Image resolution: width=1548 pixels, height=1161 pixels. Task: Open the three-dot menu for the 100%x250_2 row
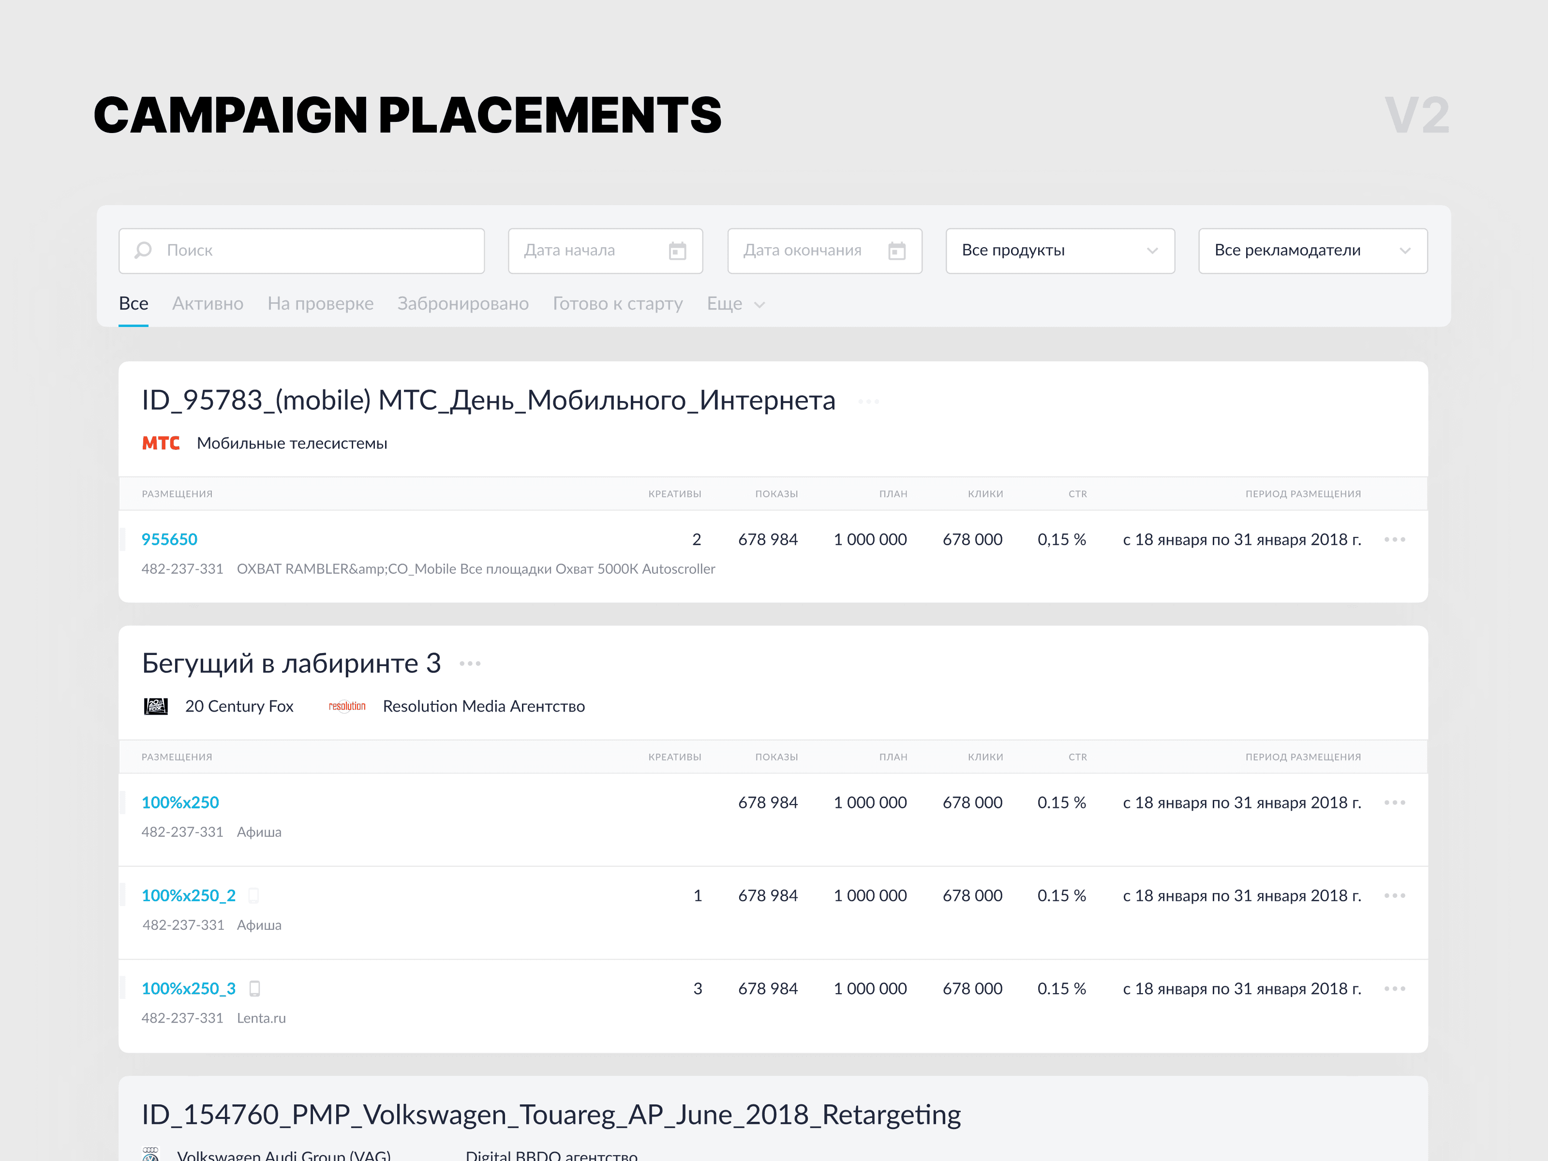1394,896
